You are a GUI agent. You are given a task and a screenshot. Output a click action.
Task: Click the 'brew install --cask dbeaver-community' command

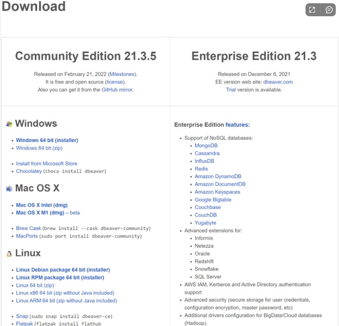[x=97, y=228]
